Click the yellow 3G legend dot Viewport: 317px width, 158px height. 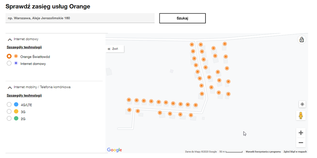pyautogui.click(x=16, y=111)
